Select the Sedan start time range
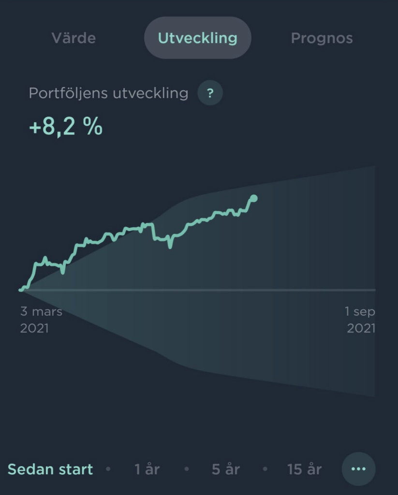The height and width of the screenshot is (495, 398). coord(50,469)
